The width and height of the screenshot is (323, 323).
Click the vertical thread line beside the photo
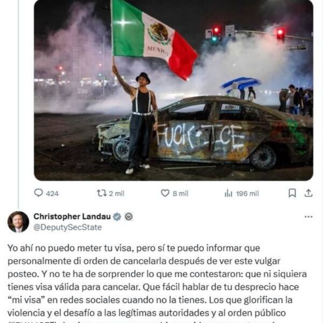pyautogui.click(x=18, y=104)
